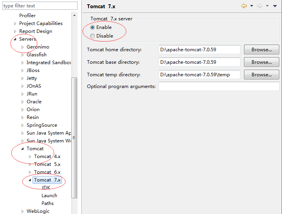Screen dimensions: 282x214
Task: Click the tree scrollbar up arrow
Action: coord(74,15)
